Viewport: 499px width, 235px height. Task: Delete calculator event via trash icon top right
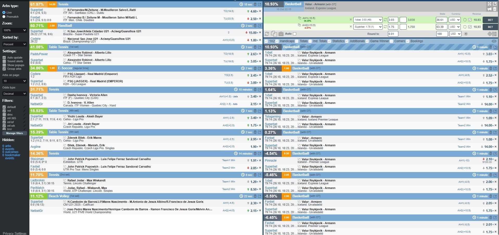pyautogui.click(x=495, y=9)
